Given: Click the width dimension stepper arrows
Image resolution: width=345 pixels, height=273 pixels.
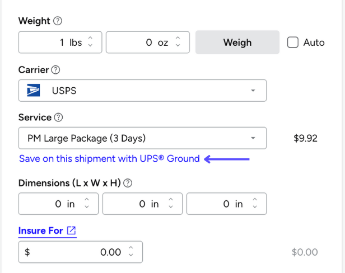Looking at the screenshot, I should click(x=171, y=204).
